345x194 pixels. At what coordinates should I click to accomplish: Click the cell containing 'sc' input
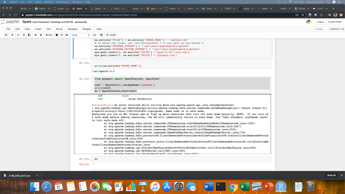pyautogui.click(x=181, y=159)
